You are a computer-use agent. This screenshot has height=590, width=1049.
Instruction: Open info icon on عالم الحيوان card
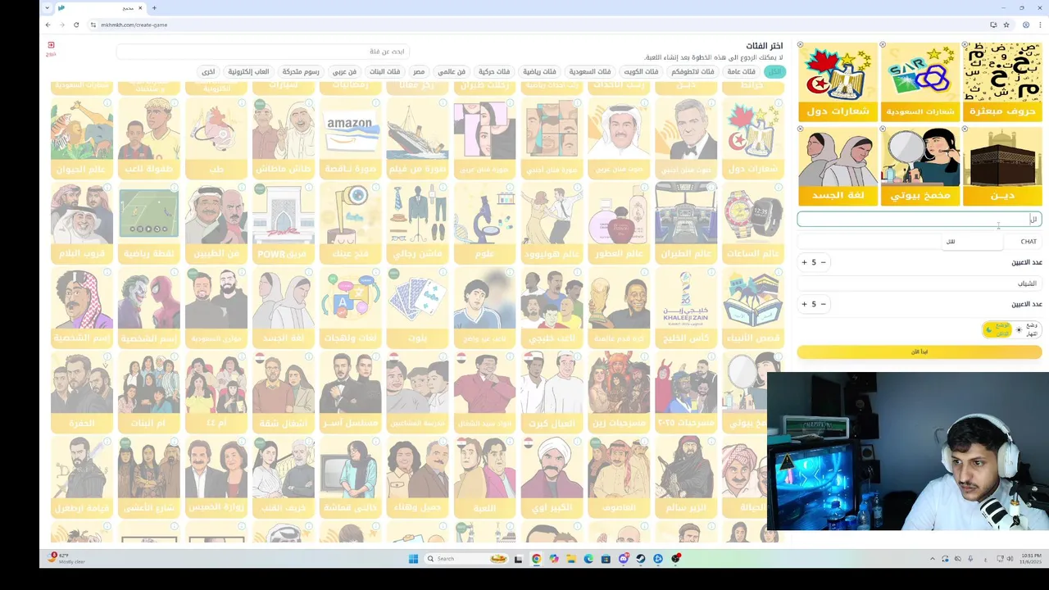pos(107,103)
